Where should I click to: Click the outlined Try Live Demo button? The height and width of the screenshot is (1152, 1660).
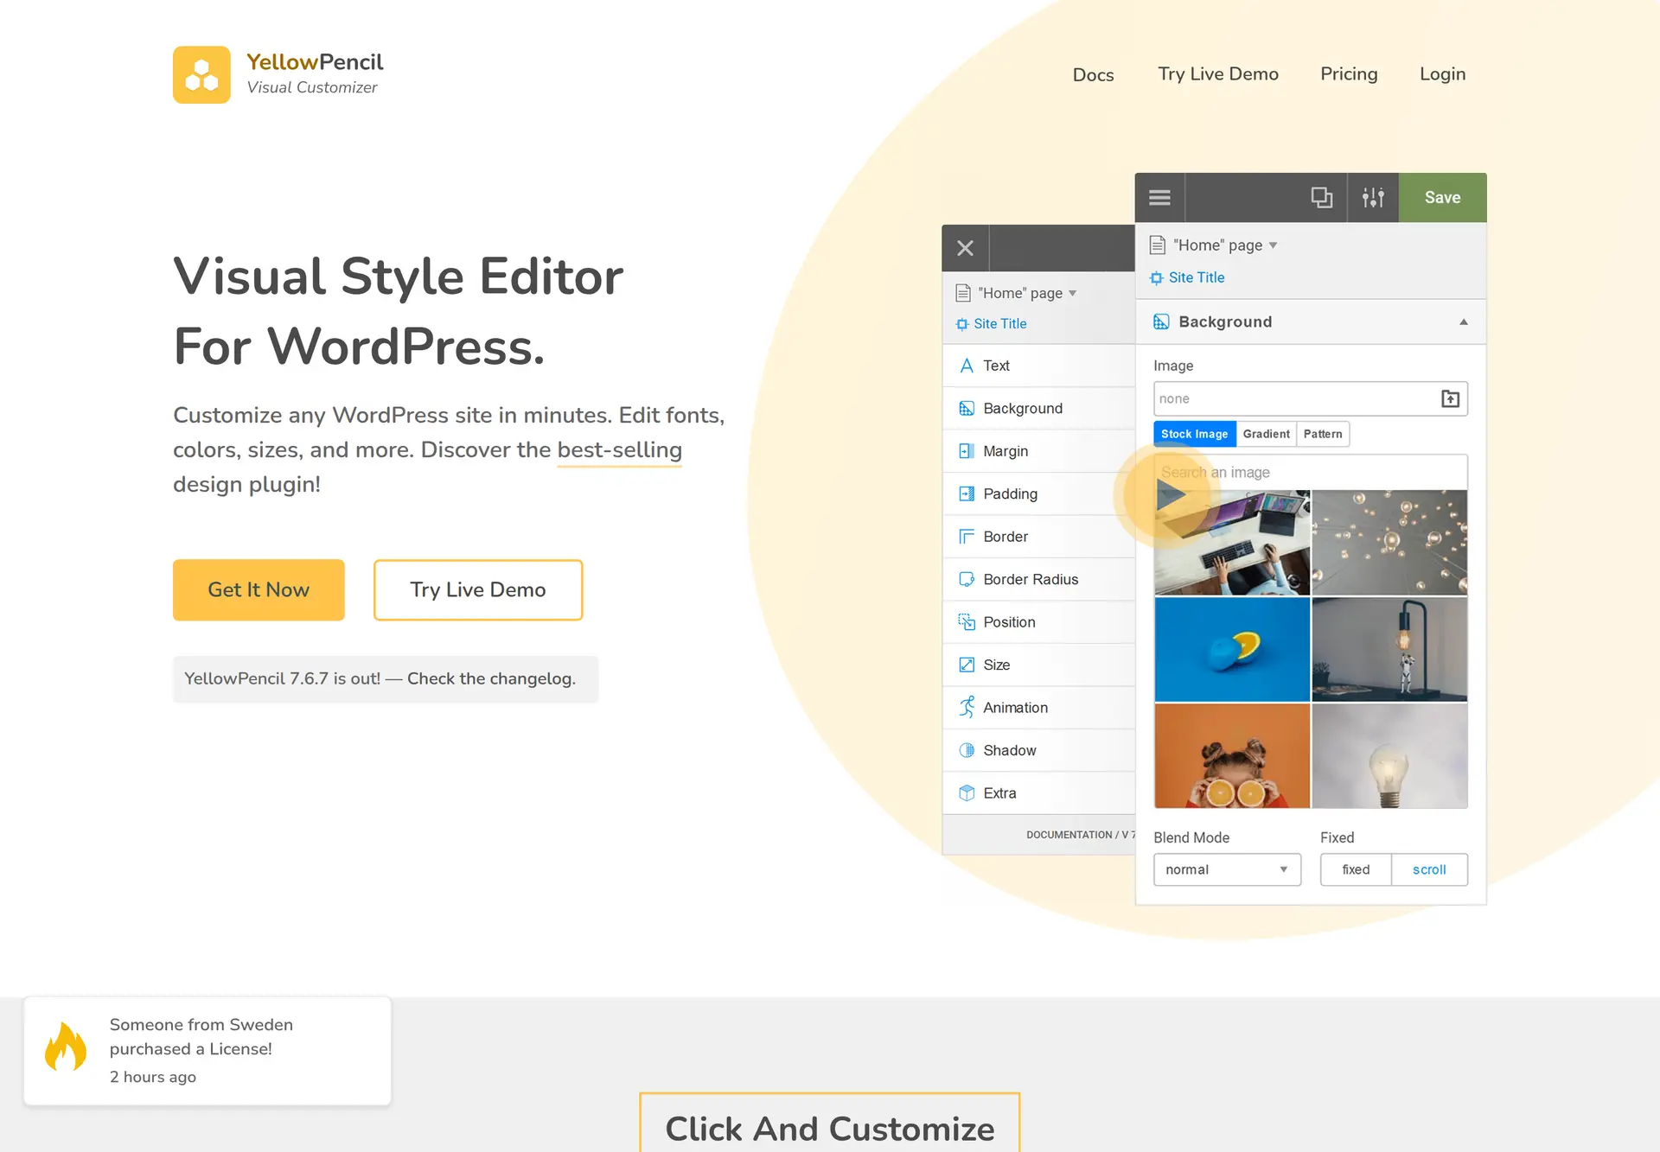(478, 589)
